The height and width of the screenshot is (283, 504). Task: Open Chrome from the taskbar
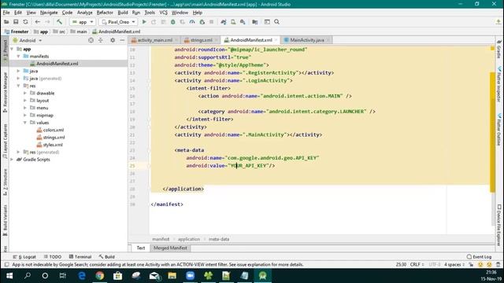100,276
